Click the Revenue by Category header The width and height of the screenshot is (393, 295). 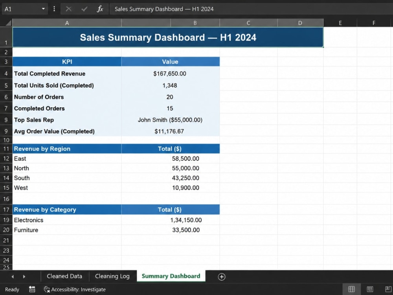(x=67, y=210)
